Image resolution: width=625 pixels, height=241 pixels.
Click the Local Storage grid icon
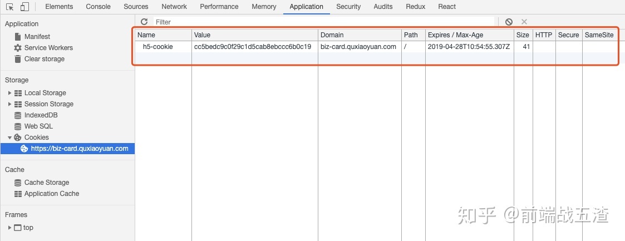(18, 93)
